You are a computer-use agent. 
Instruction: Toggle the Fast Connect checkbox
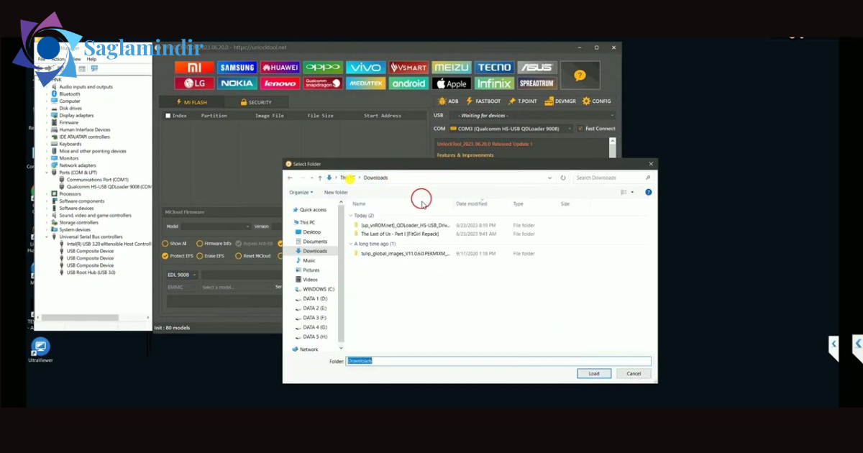click(x=581, y=129)
